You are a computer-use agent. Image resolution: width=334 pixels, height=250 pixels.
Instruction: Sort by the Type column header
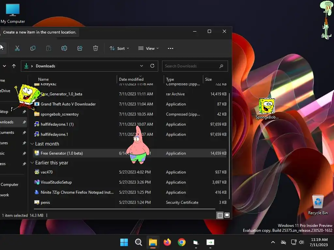[170, 79]
